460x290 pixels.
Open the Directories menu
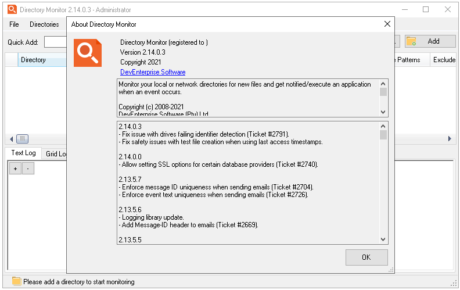pos(44,24)
